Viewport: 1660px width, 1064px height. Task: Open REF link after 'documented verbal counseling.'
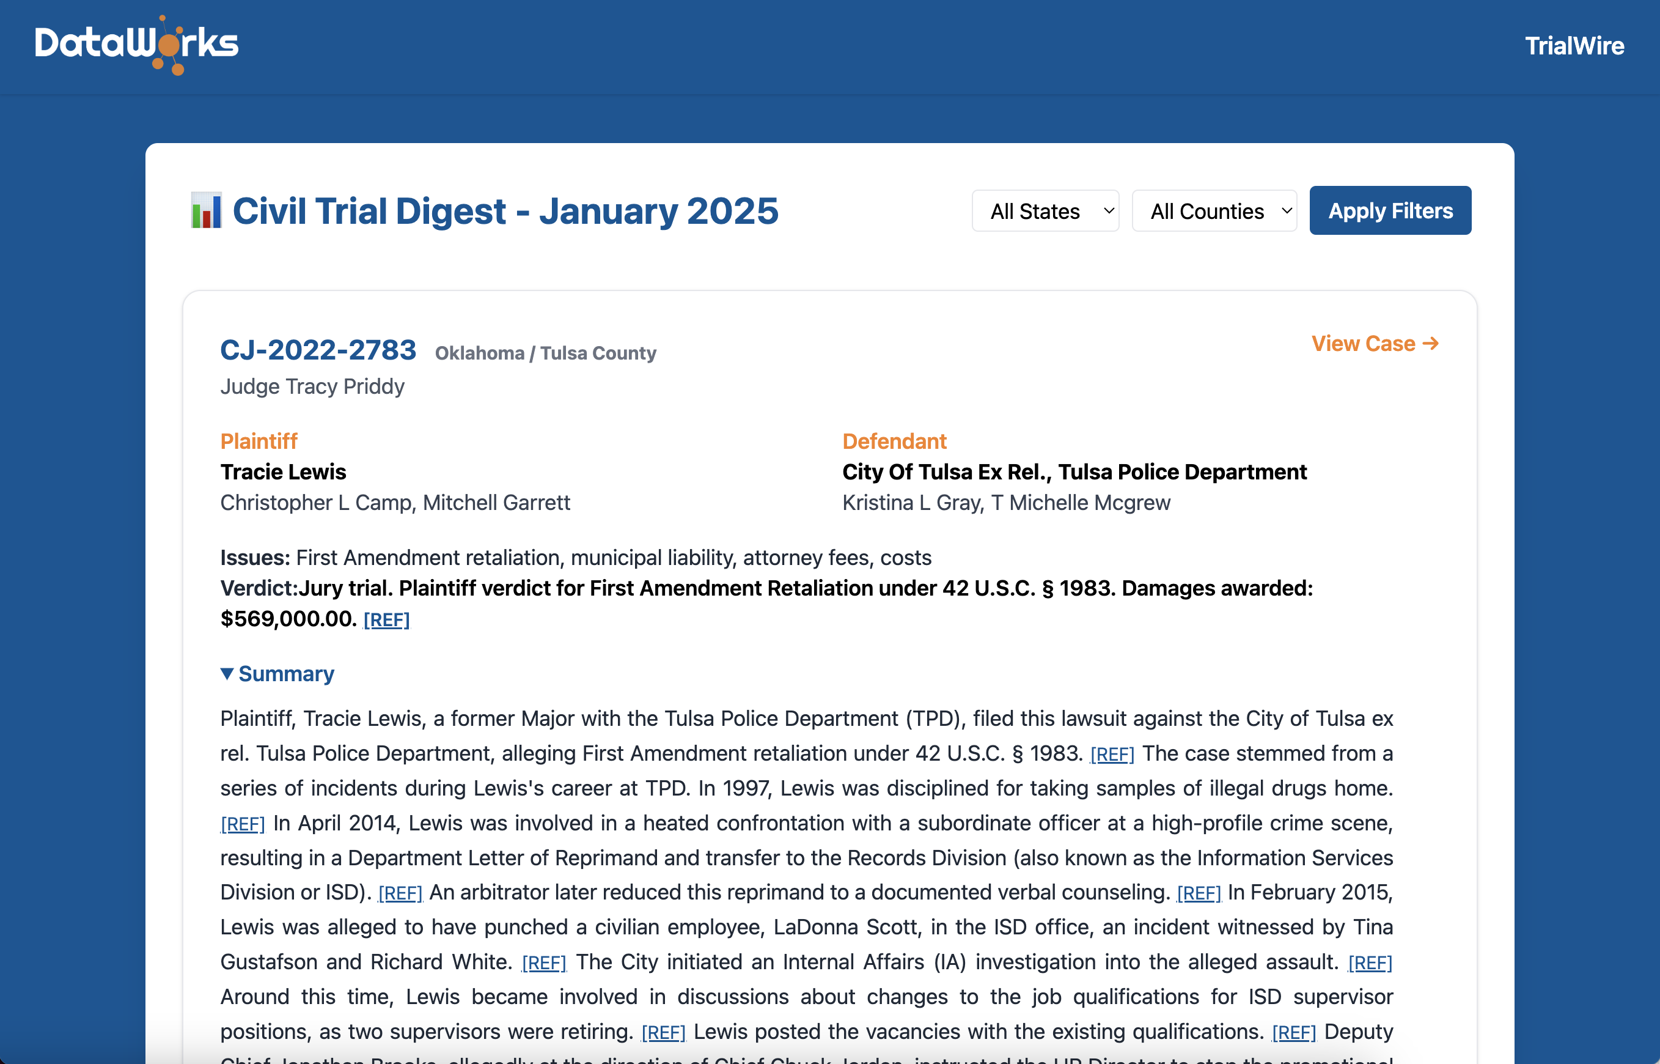click(1199, 893)
